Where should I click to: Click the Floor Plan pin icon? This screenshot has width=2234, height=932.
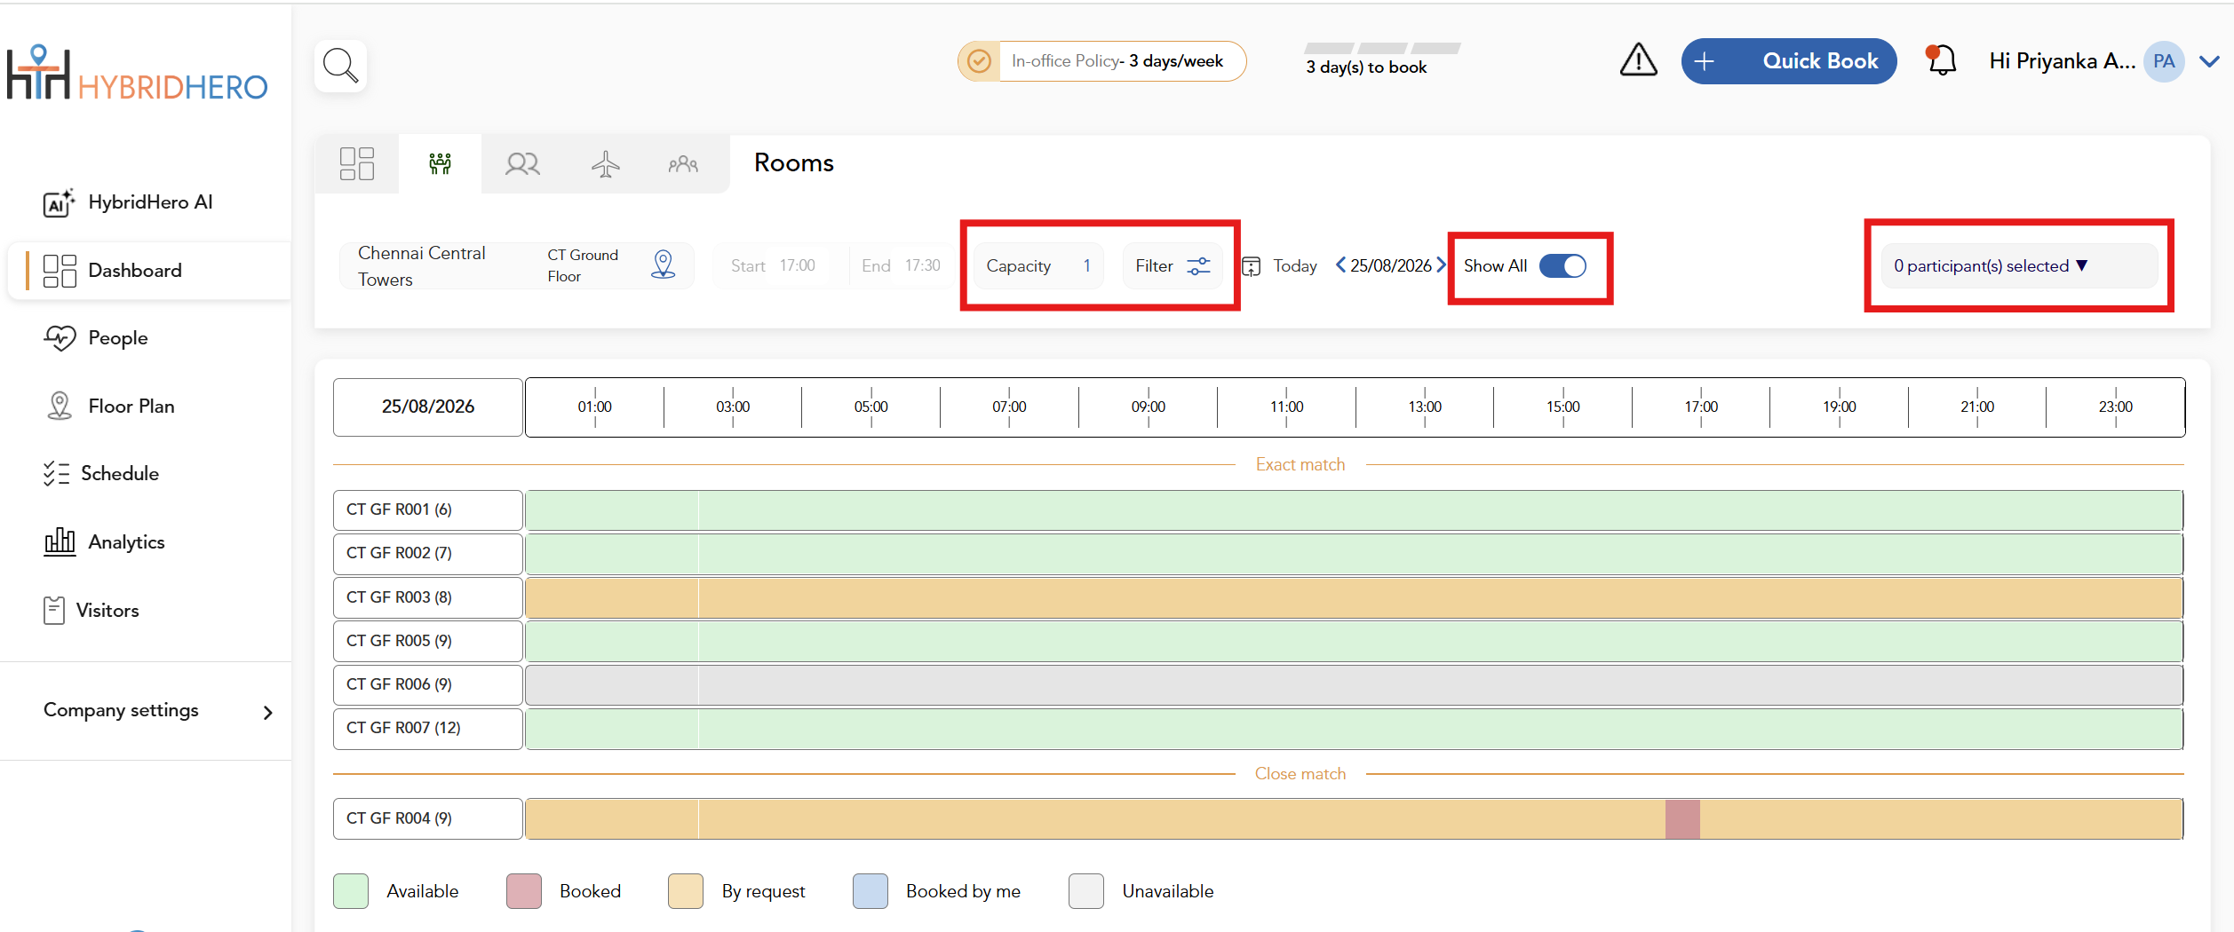point(59,406)
